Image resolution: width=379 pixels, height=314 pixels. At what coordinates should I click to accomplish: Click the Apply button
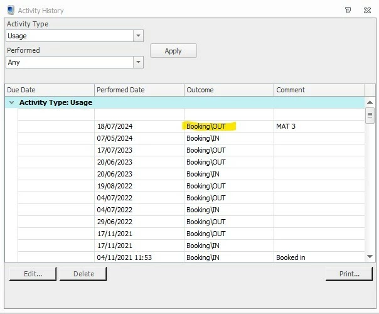[173, 51]
